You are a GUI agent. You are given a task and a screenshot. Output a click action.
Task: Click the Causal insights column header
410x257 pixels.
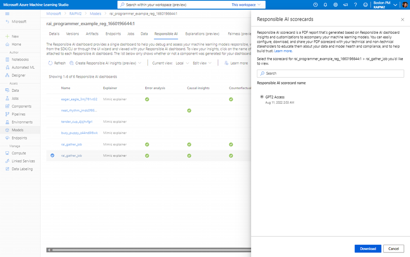pos(198,88)
